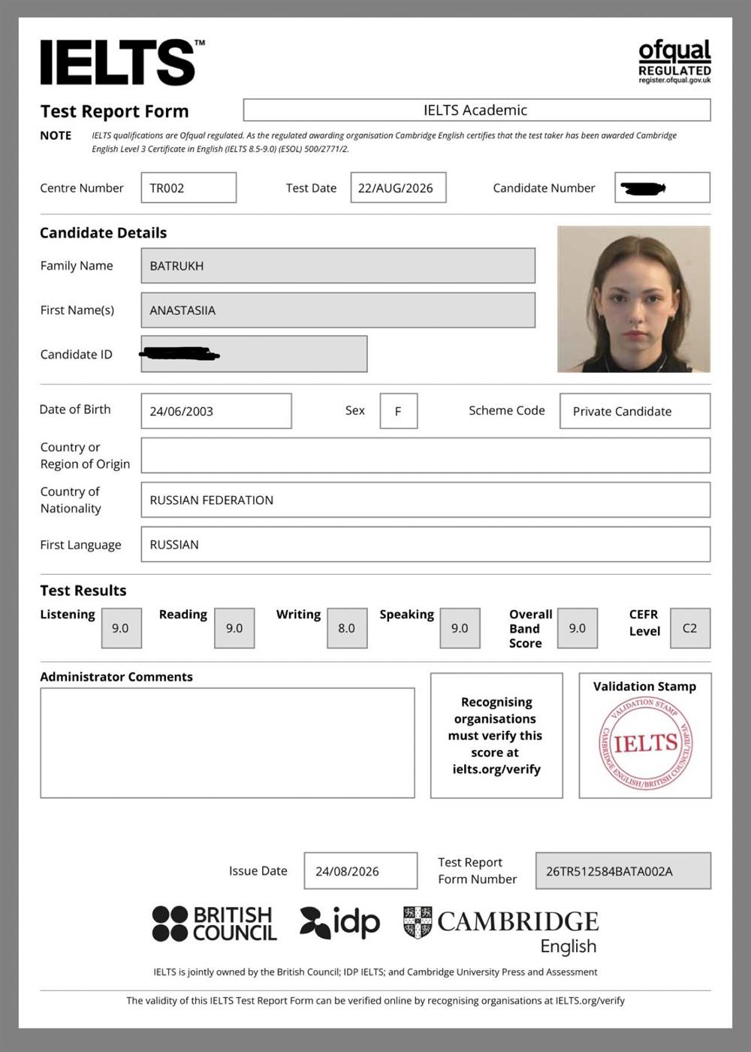The image size is (751, 1052).
Task: Click the Date of Birth label
Action: (75, 409)
